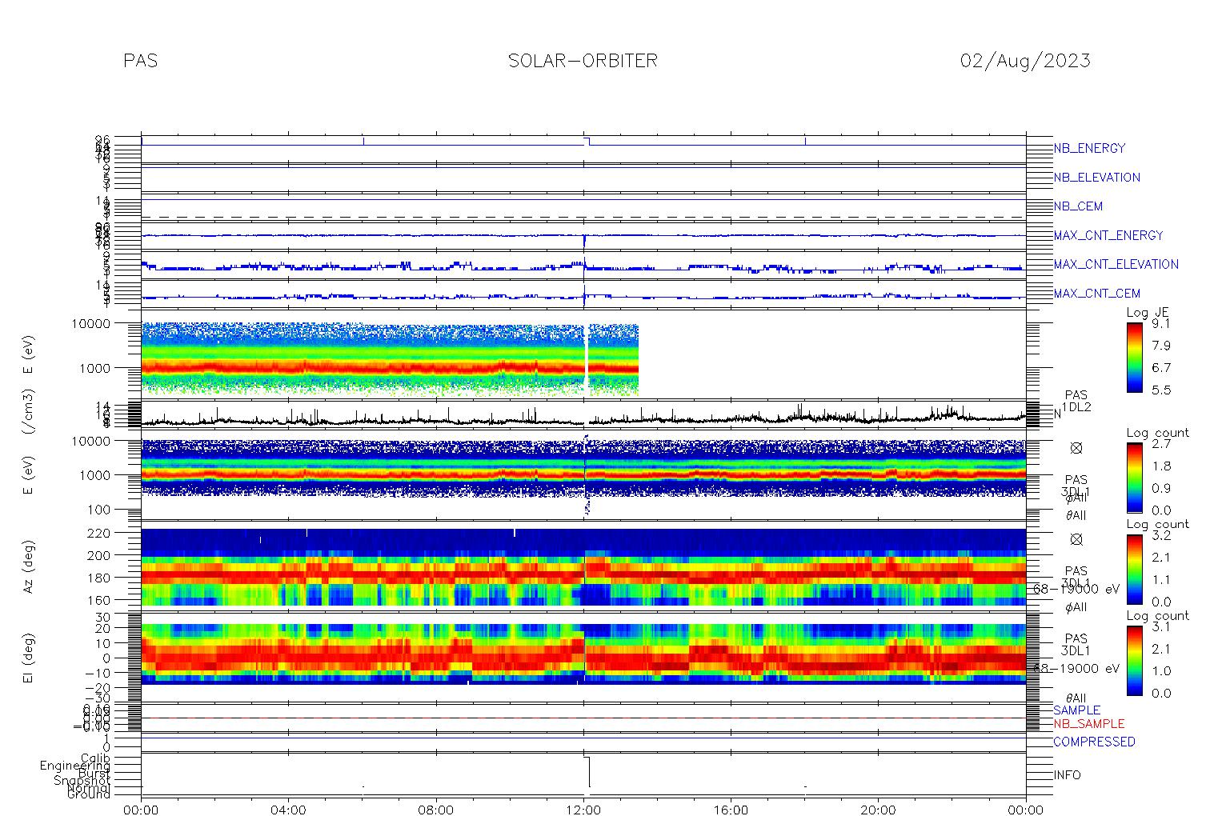
Task: Click the 0.9 color scale value
Action: pyautogui.click(x=1161, y=489)
